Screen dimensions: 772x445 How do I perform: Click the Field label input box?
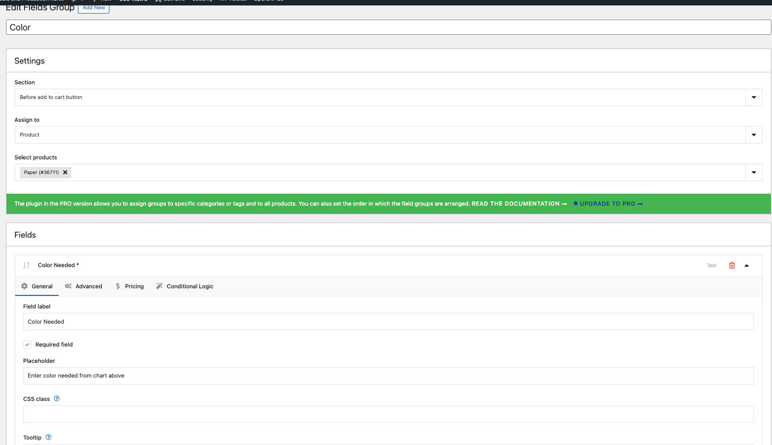[x=388, y=322]
